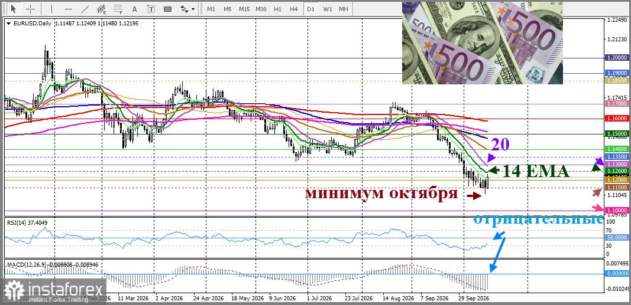Click the toolbar grip handle at far left
The width and height of the screenshot is (631, 305).
click(3, 8)
